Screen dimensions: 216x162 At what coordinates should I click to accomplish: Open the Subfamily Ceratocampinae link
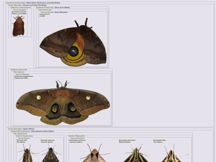tap(21, 8)
